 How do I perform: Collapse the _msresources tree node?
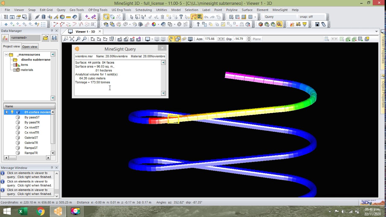coord(6,55)
